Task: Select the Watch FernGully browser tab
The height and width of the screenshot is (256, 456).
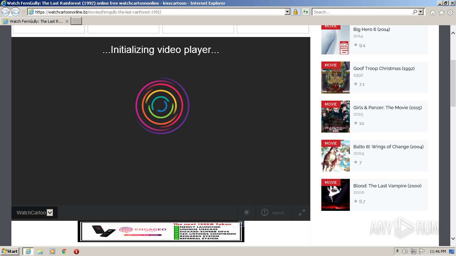Action: [x=36, y=21]
